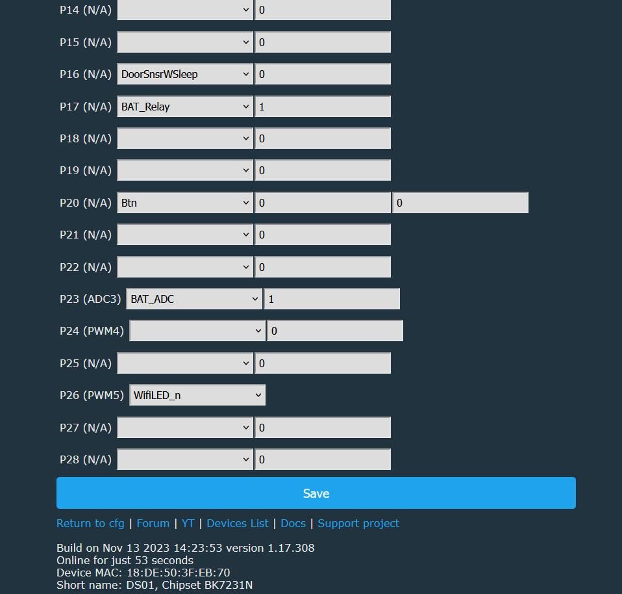
Task: Follow the YT link
Action: (188, 523)
